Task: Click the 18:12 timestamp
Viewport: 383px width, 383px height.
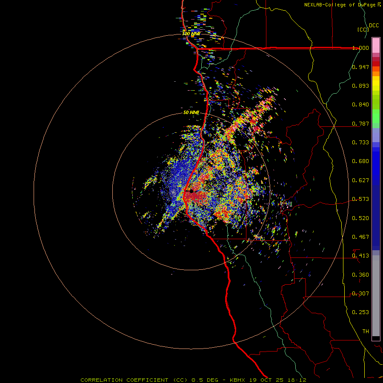Action: point(297,380)
